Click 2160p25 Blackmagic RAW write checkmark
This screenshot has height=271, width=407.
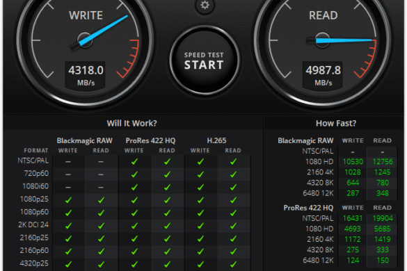point(68,238)
